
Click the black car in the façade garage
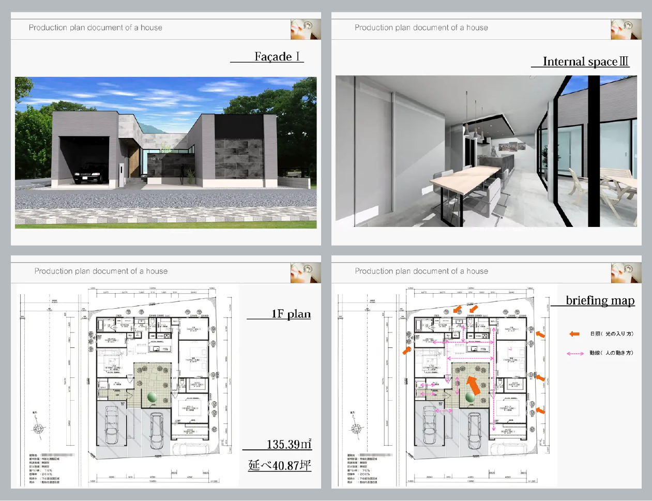90,173
